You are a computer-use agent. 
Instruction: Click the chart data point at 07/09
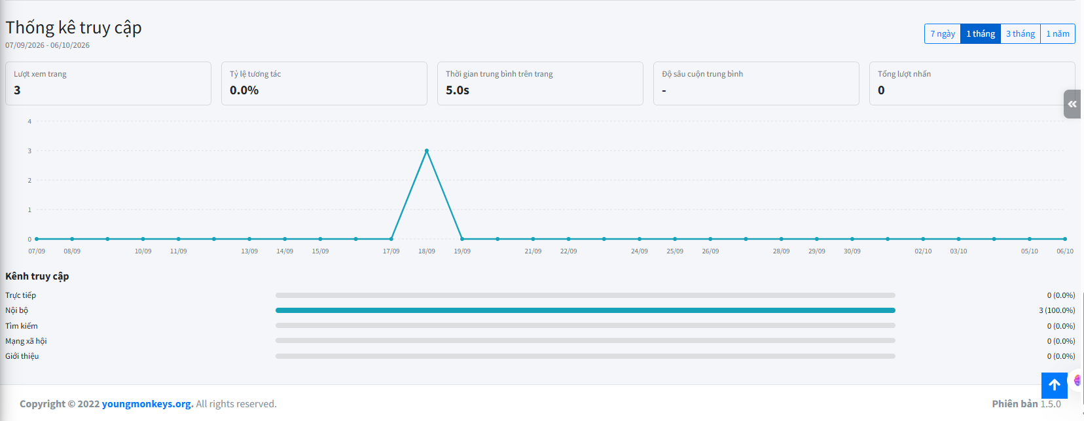[x=37, y=239]
